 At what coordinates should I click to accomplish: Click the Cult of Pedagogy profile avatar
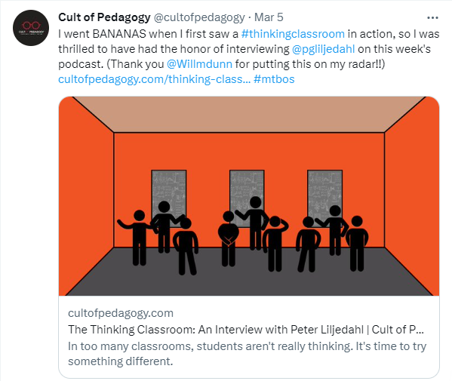click(31, 28)
